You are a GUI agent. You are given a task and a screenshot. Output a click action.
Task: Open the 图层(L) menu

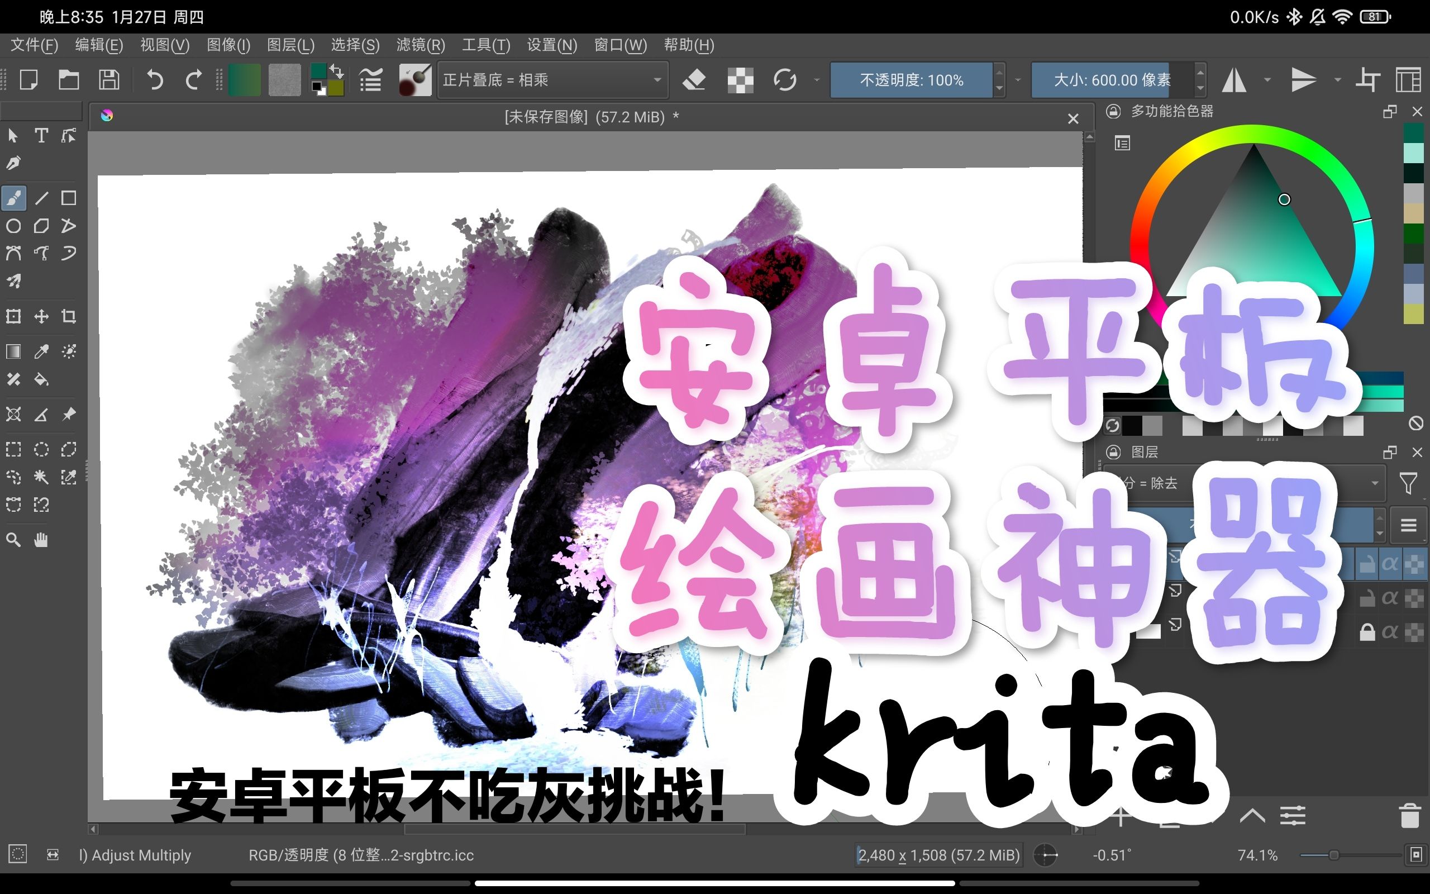tap(290, 45)
